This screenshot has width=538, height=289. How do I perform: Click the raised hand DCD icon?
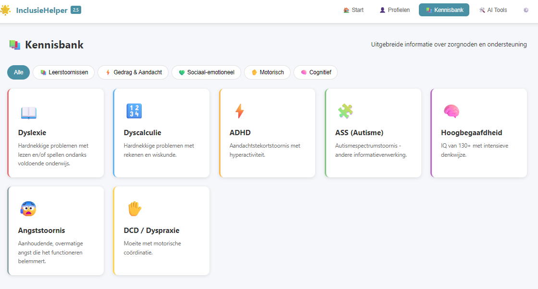pyautogui.click(x=134, y=209)
